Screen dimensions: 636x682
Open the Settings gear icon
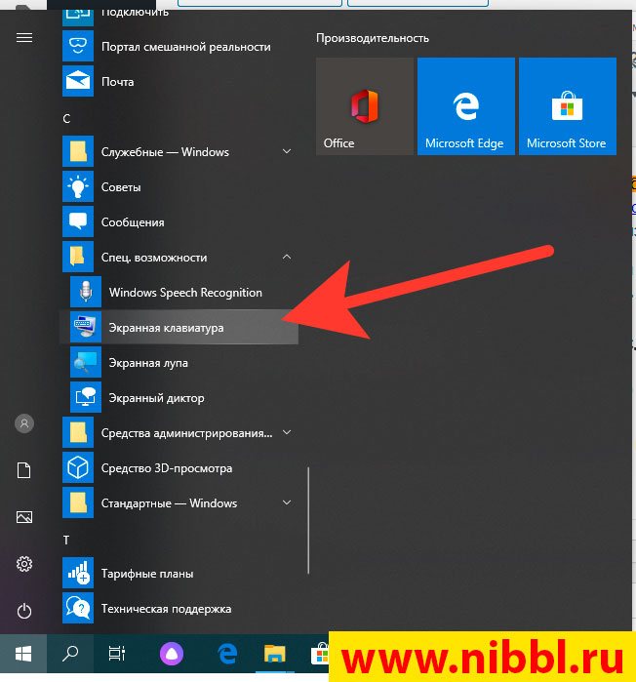[x=24, y=564]
